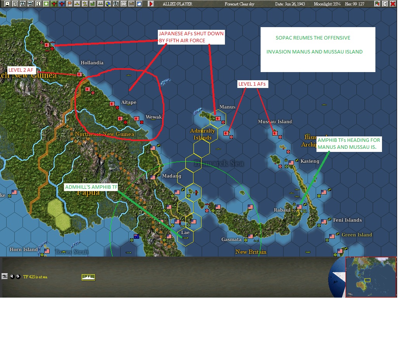Select Japanese flag under Mussau Island label
The image size is (420, 348).
275,133
